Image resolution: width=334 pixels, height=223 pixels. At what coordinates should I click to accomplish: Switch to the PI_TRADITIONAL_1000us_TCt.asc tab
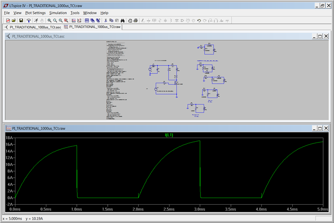point(33,27)
